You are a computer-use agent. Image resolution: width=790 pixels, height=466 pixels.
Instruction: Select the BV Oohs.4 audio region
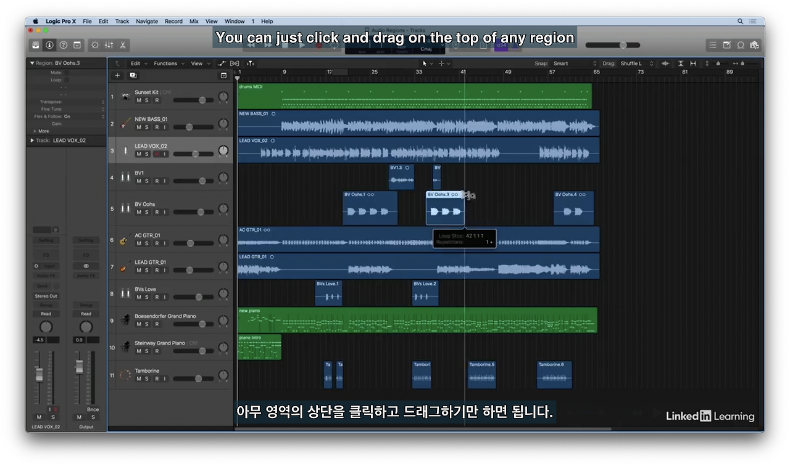(574, 208)
